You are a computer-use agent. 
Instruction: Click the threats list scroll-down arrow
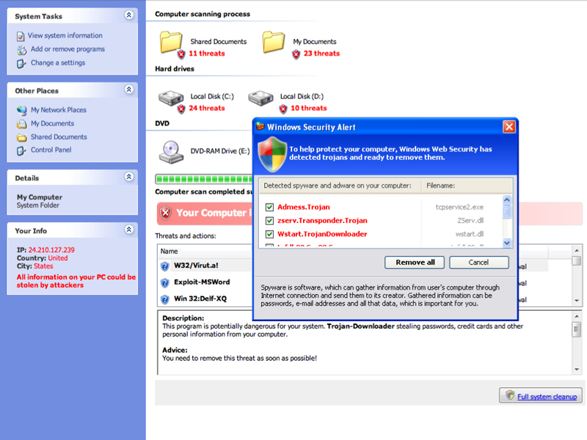pyautogui.click(x=577, y=301)
